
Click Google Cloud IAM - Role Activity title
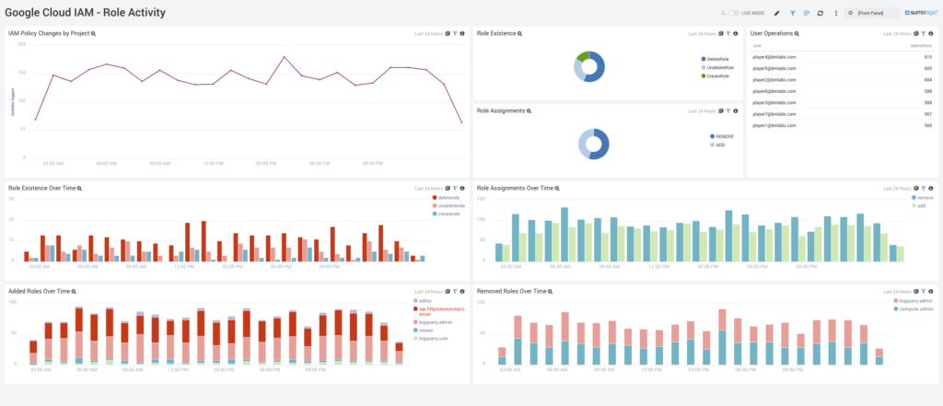click(x=85, y=13)
